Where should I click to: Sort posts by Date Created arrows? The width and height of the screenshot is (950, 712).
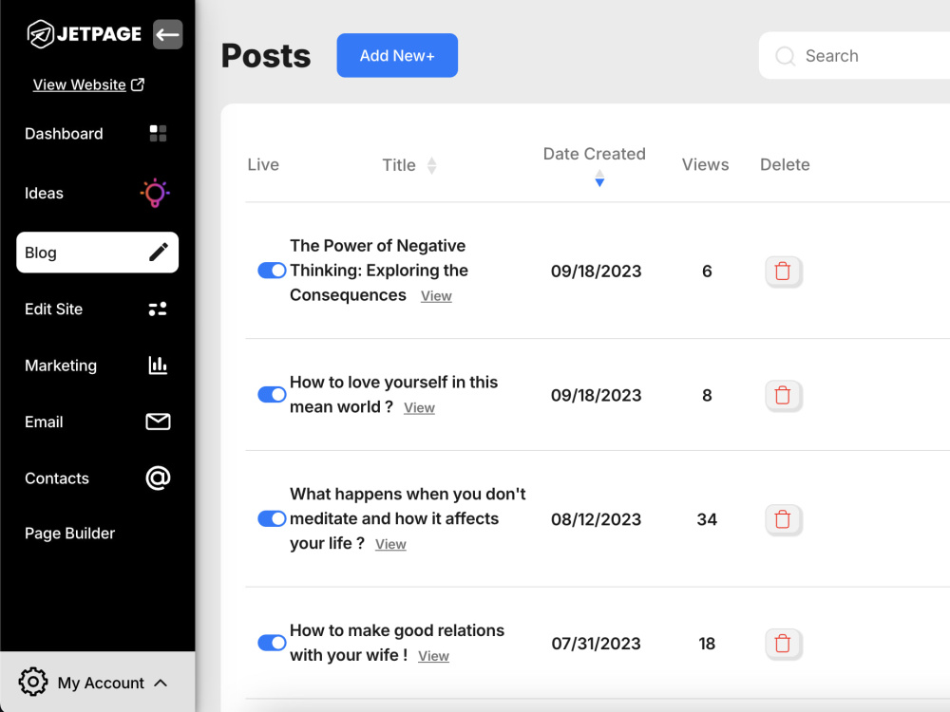click(x=599, y=178)
